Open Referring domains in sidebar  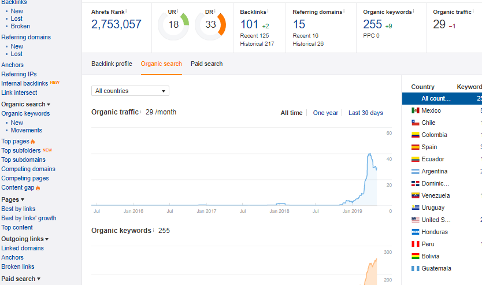pyautogui.click(x=26, y=37)
